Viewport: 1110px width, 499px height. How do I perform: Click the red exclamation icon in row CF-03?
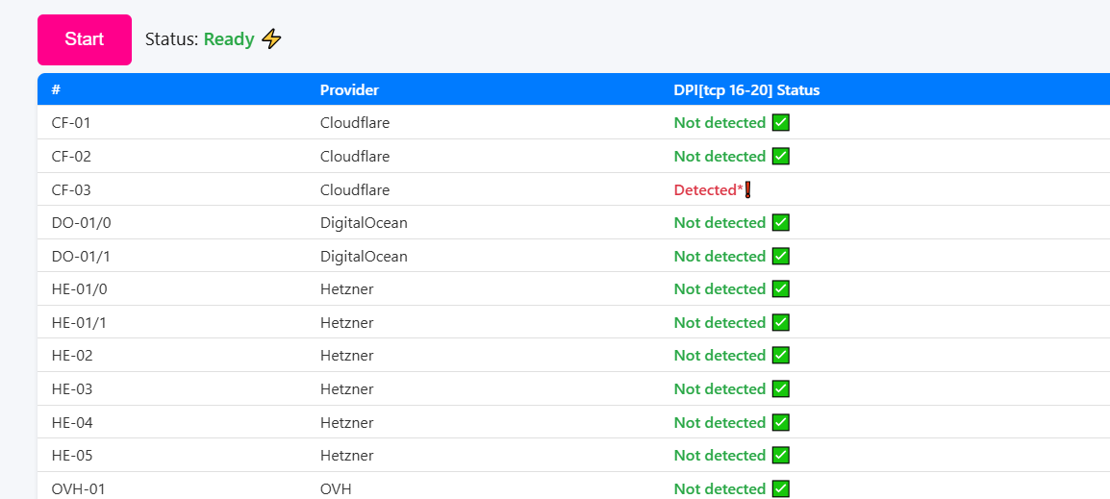point(747,189)
